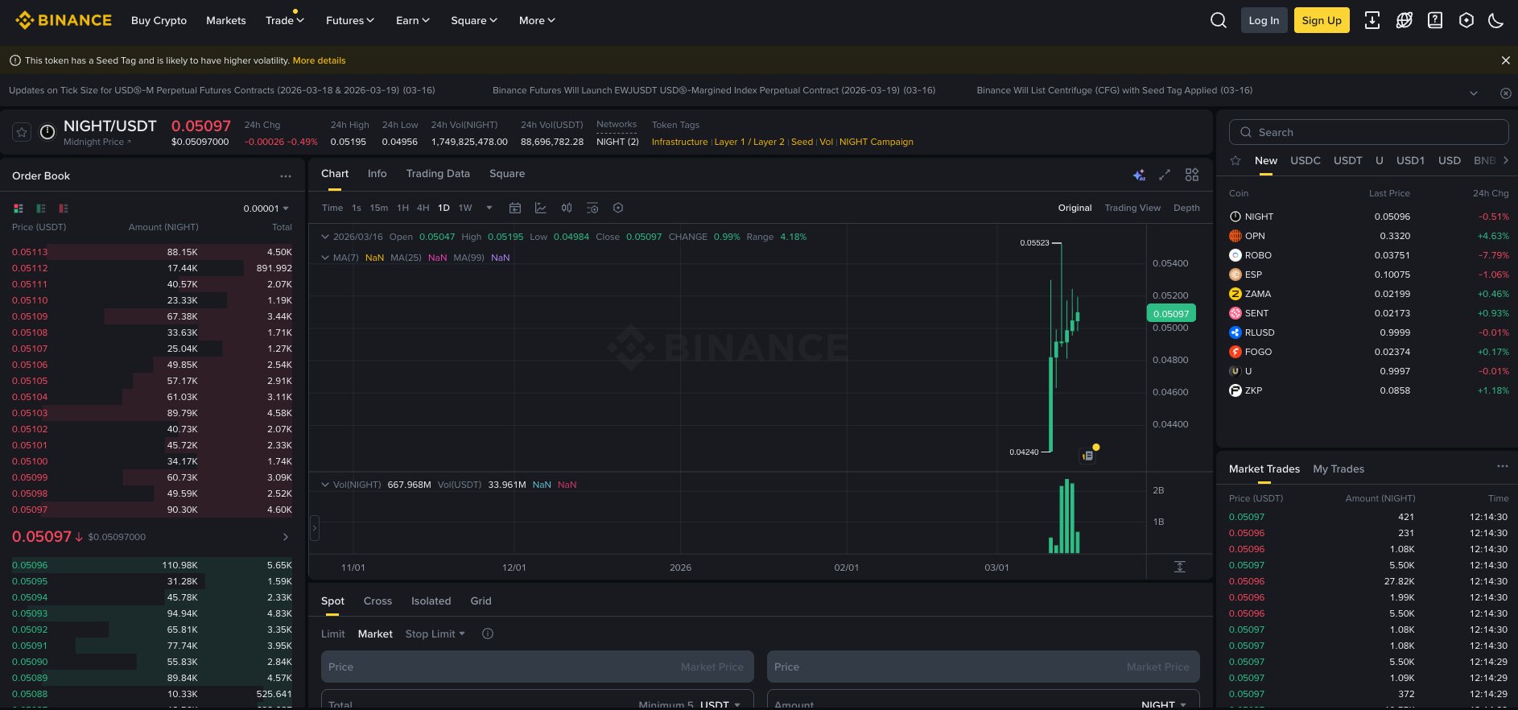Click the Sign Up button
Image resolution: width=1518 pixels, height=710 pixels.
[1321, 21]
